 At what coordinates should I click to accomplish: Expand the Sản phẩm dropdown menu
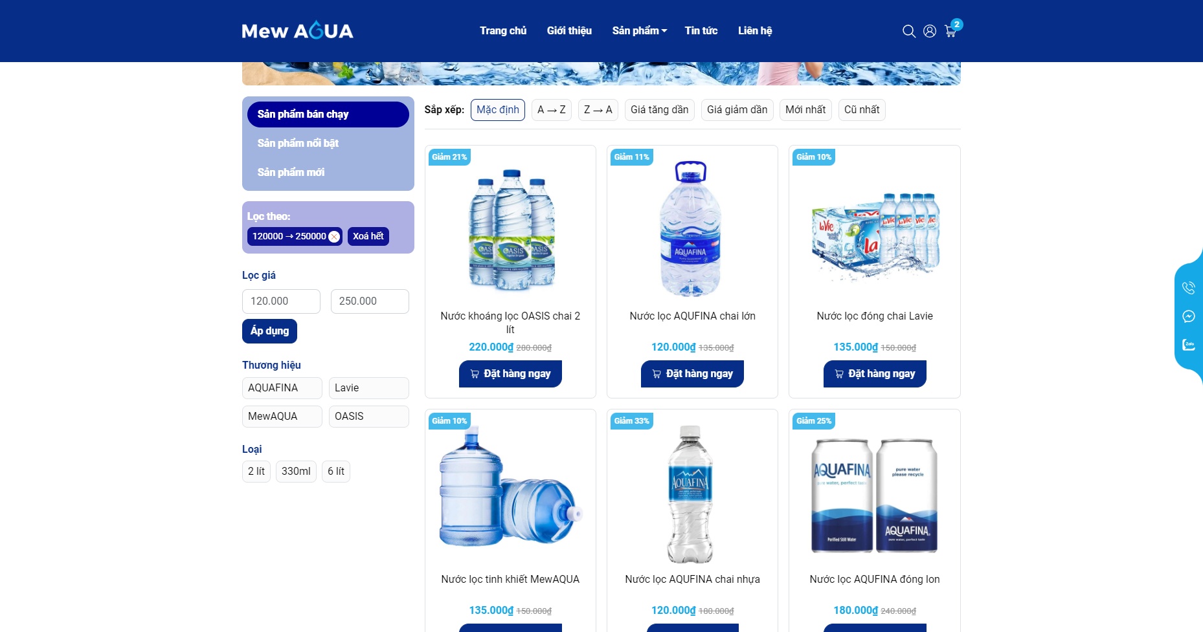pos(639,30)
